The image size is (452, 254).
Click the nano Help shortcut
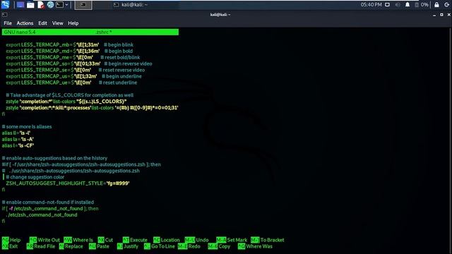[x=11, y=240]
